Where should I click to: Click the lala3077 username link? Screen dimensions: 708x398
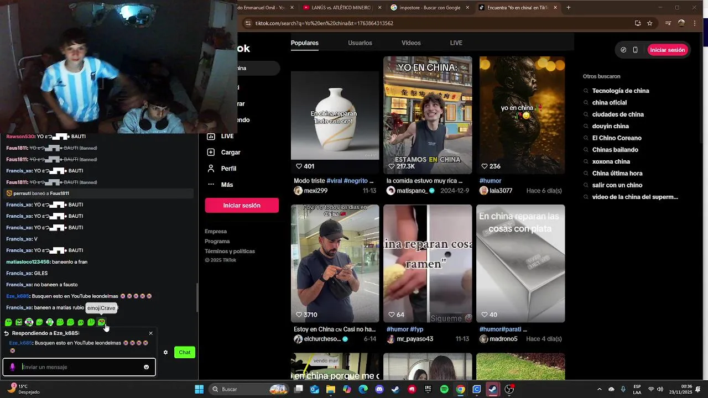click(x=501, y=191)
